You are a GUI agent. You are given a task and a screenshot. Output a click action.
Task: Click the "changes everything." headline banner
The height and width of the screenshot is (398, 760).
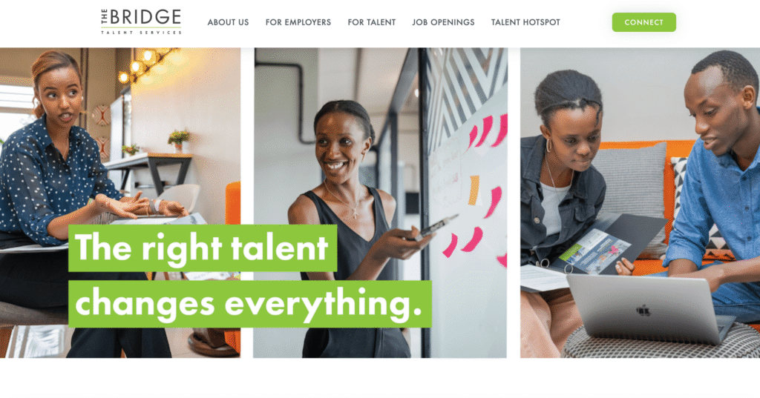(249, 304)
